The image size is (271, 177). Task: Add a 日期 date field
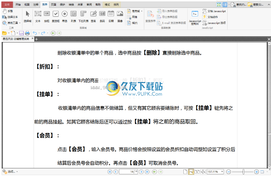pos(111,17)
